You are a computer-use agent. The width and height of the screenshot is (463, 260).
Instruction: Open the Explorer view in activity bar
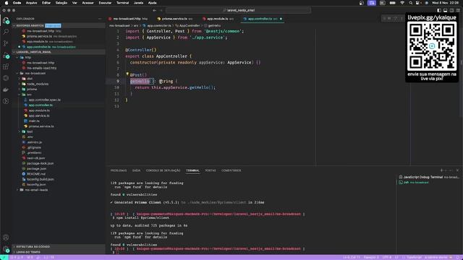6,20
